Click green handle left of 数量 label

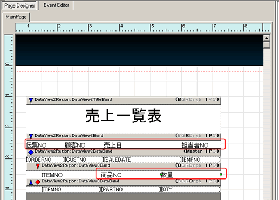[x=161, y=174]
